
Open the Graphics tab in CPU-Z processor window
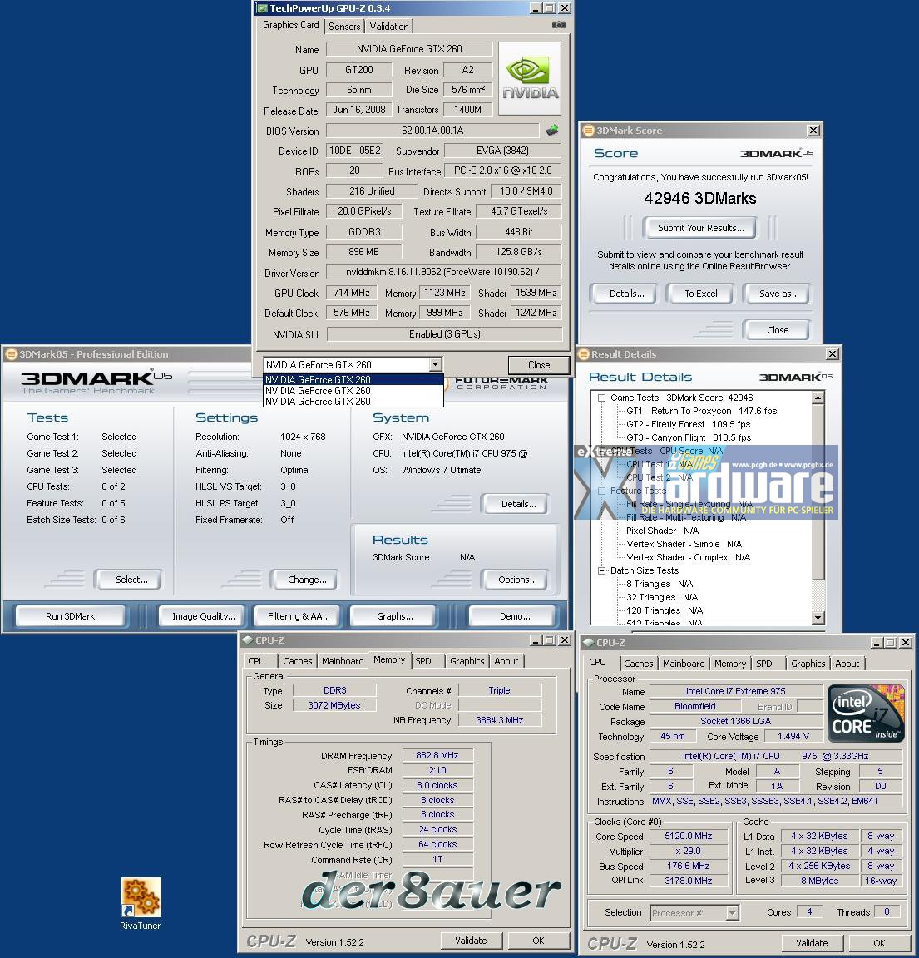coord(808,664)
